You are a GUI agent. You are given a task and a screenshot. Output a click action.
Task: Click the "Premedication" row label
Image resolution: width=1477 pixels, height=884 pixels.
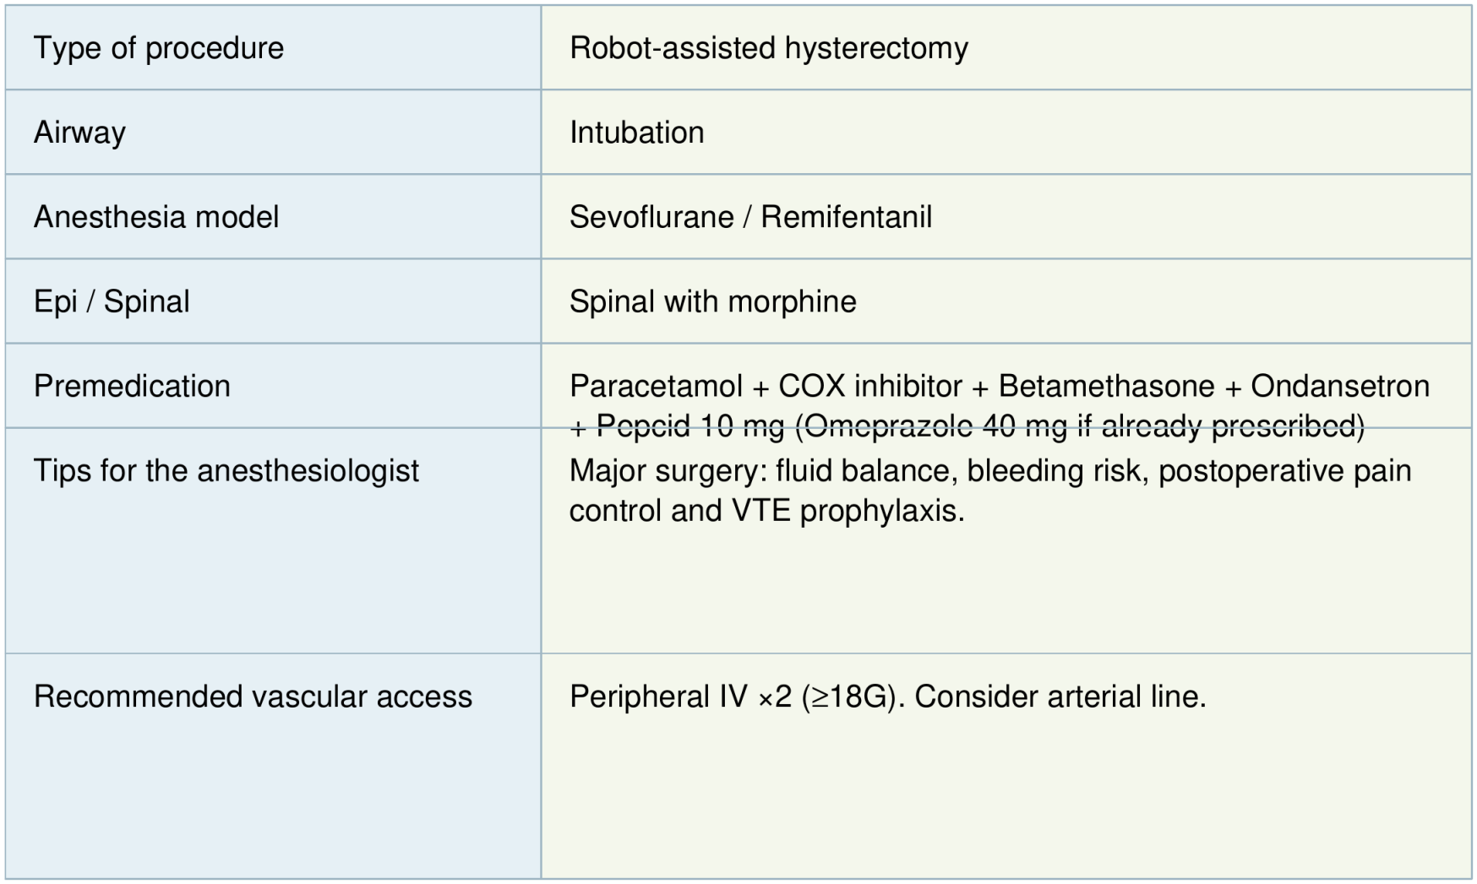tap(132, 386)
